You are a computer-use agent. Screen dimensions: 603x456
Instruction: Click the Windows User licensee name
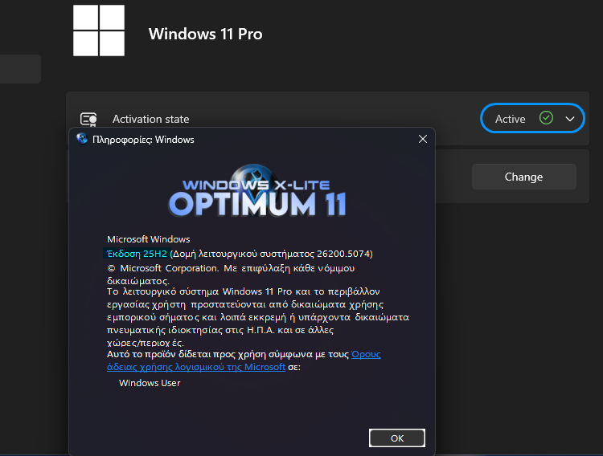pos(150,383)
